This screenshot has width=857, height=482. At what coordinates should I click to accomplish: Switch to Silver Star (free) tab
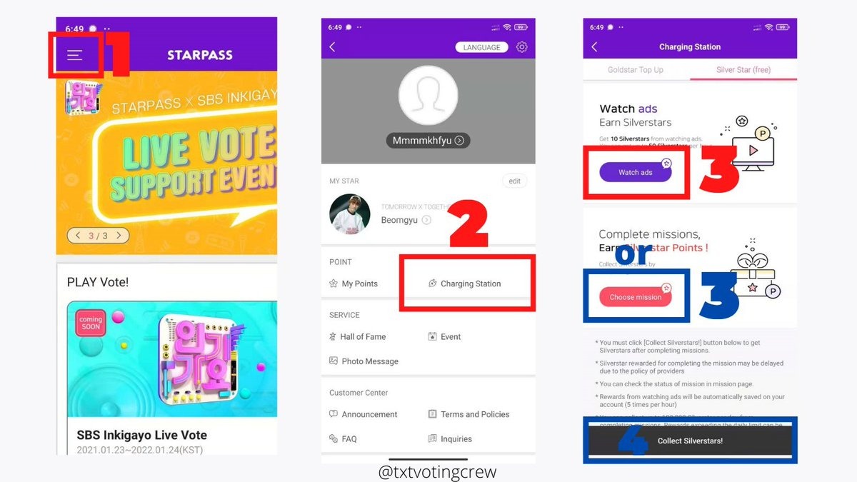pos(743,70)
